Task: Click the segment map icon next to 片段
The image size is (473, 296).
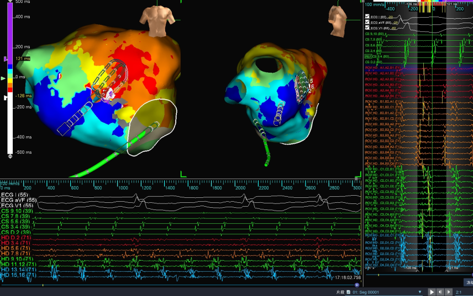Action: tap(349, 292)
